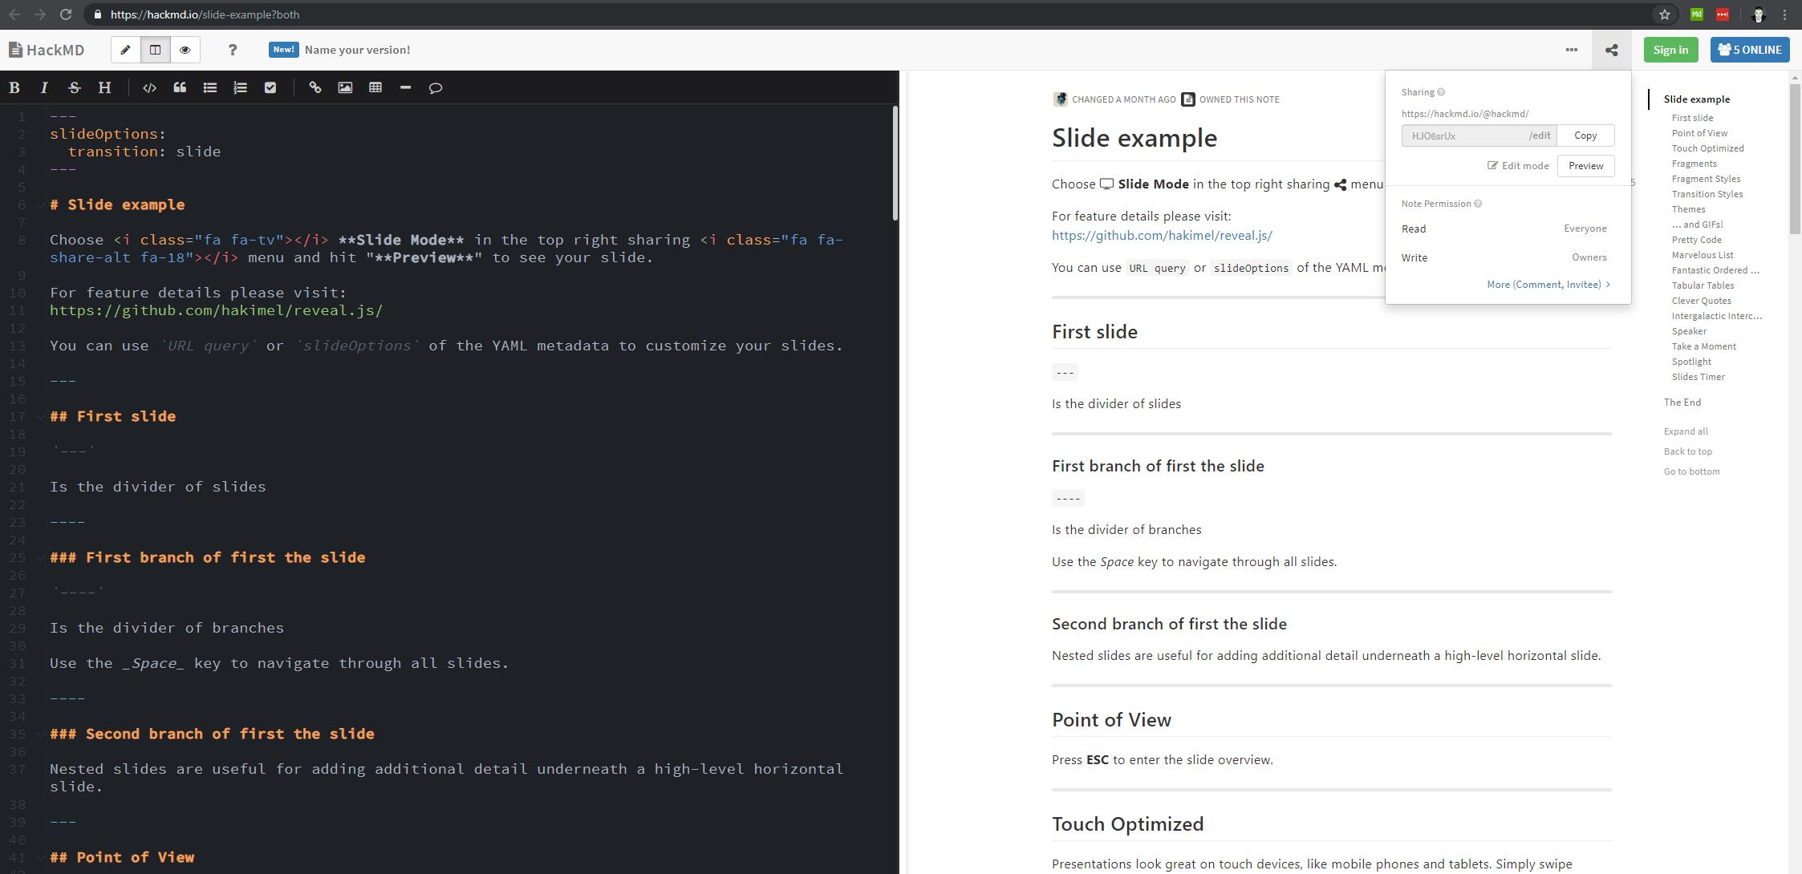1802x874 pixels.
Task: Copy the sharing link with the Copy button
Action: click(1585, 135)
